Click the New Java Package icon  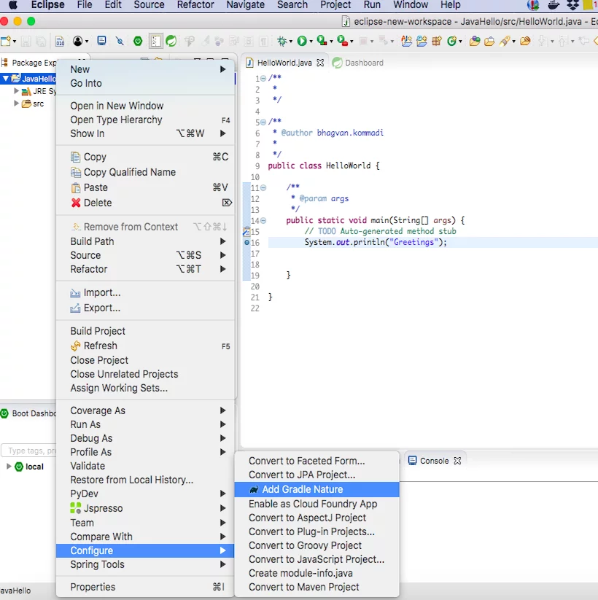[x=436, y=41]
